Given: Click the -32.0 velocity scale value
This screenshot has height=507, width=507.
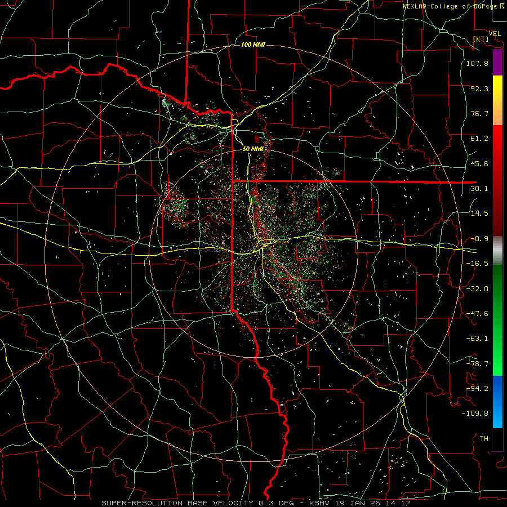Looking at the screenshot, I should coord(477,289).
